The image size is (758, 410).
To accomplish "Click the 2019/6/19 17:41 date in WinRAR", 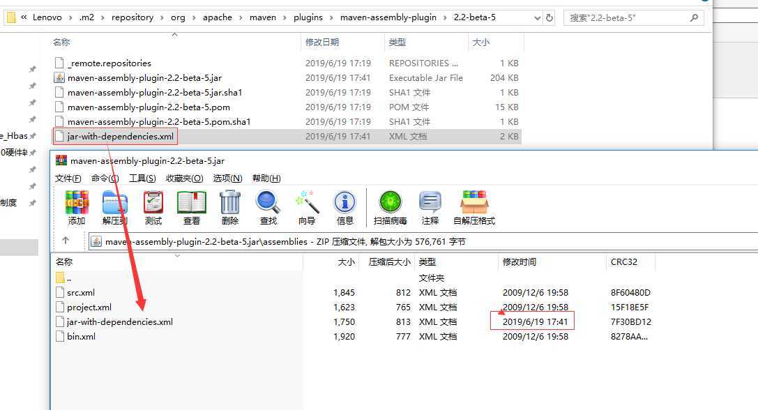I will (x=535, y=322).
